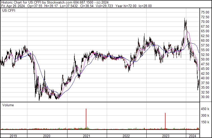Click the Cl=38.54 closing price in header

click(87, 6)
